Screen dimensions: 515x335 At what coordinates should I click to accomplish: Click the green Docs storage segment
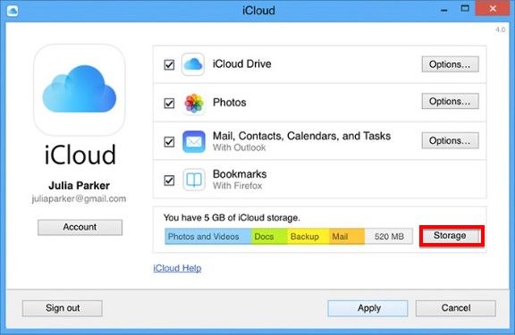pos(269,236)
